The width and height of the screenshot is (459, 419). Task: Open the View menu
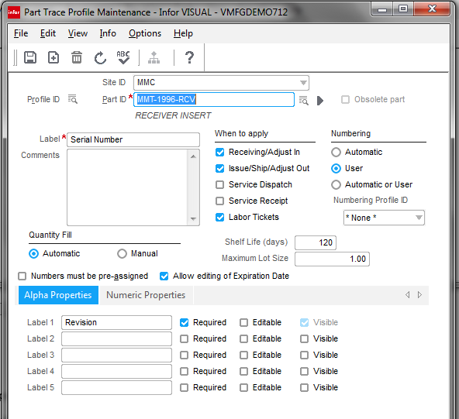coord(78,33)
